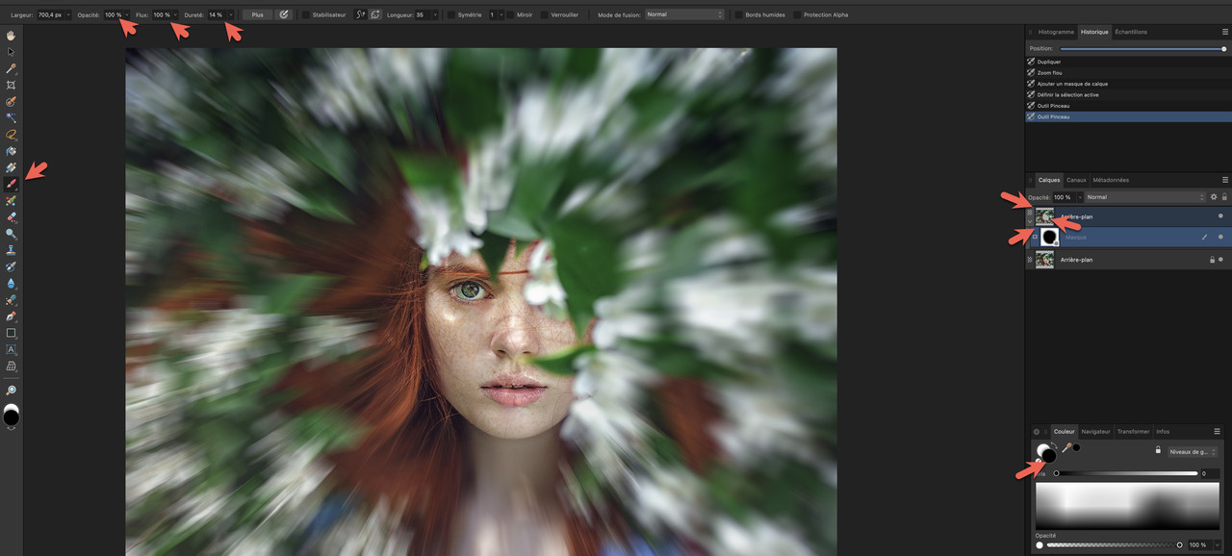
Task: Enable the Protection Alpha checkbox
Action: (796, 15)
